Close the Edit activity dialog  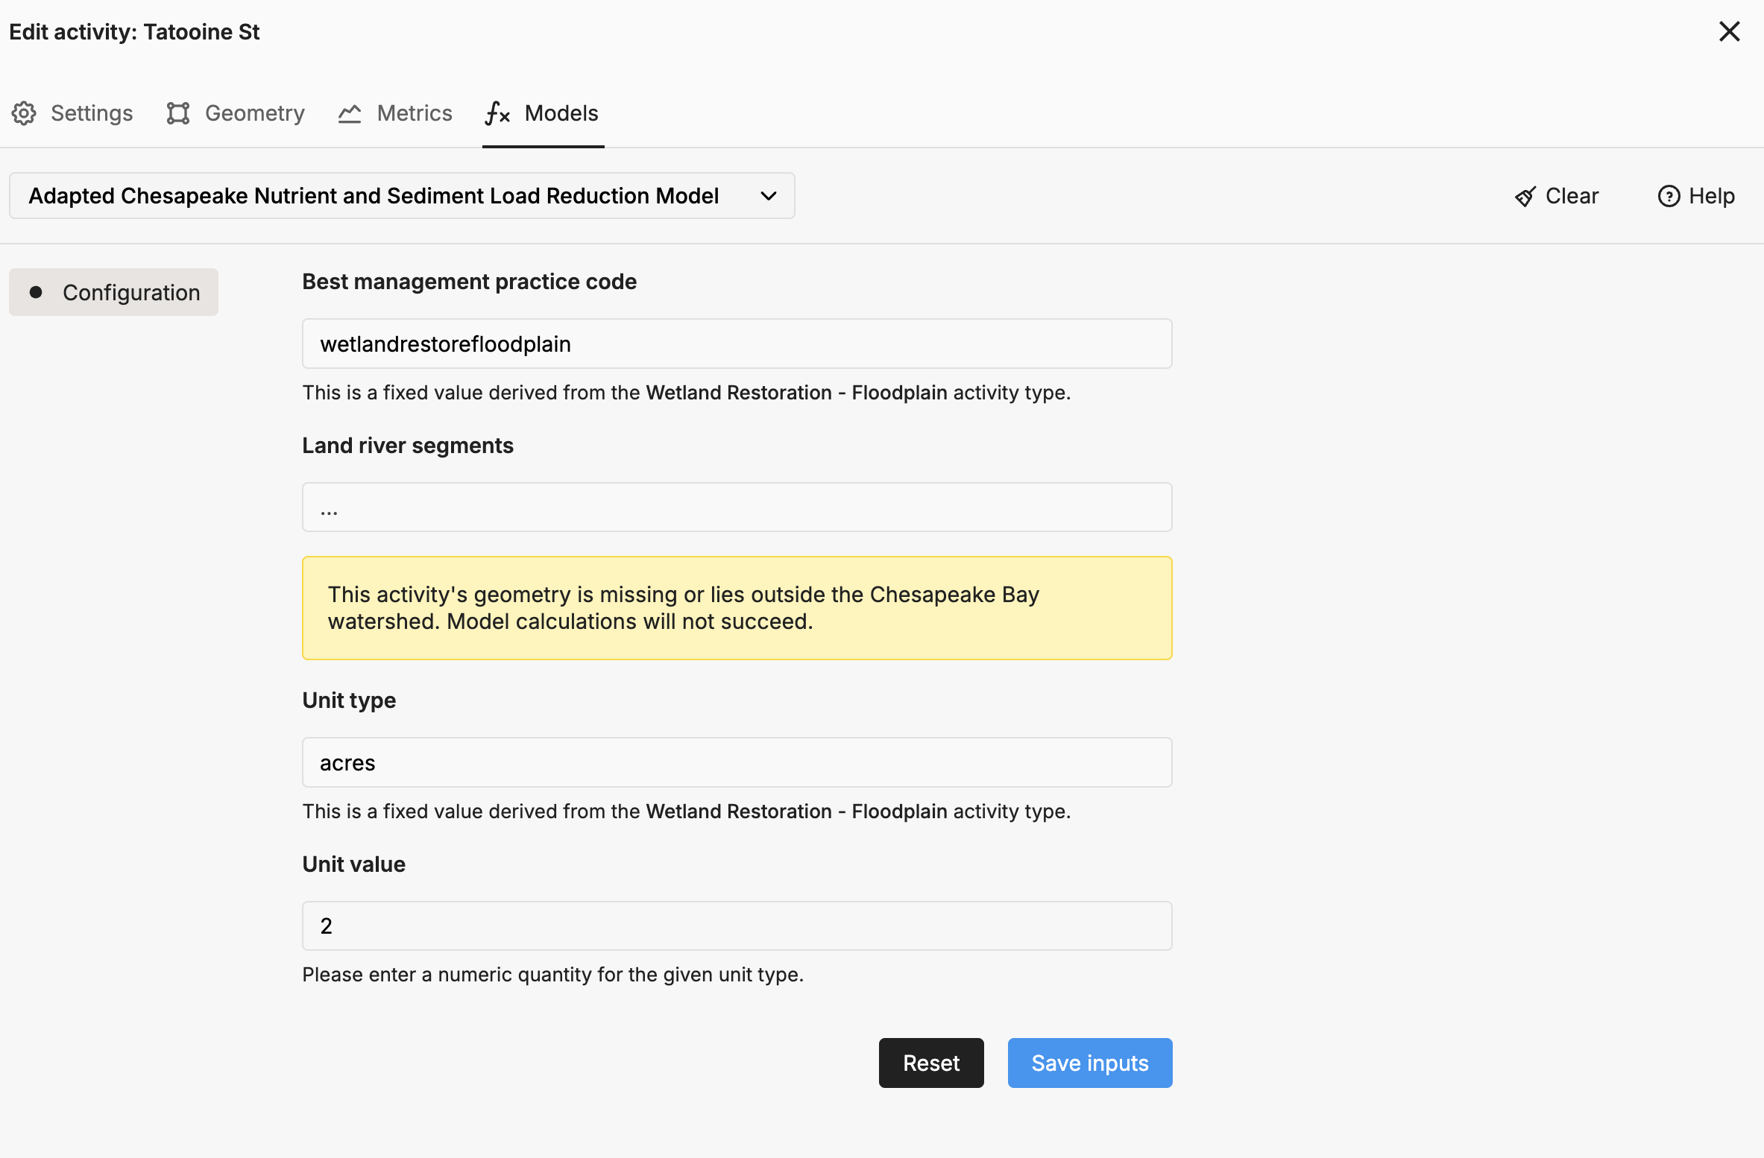[1729, 31]
